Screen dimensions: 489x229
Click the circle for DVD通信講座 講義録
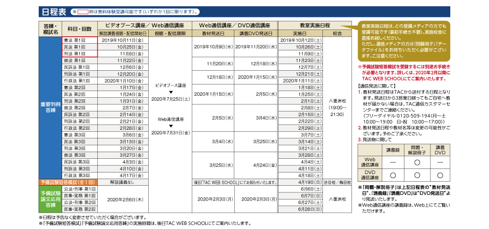pyautogui.click(x=392, y=175)
